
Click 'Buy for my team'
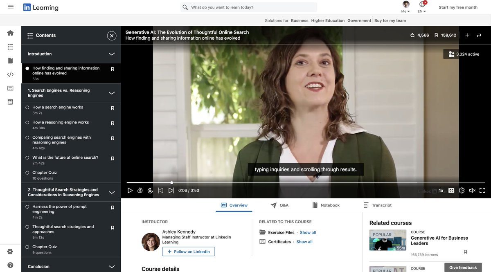tap(390, 20)
